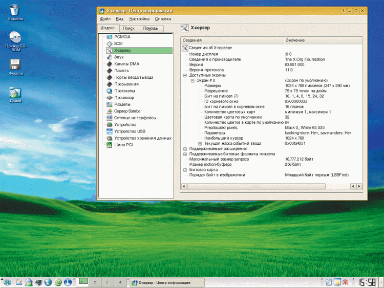Click the Порты ввода/вывода chip icon
The height and width of the screenshot is (288, 384).
109,77
